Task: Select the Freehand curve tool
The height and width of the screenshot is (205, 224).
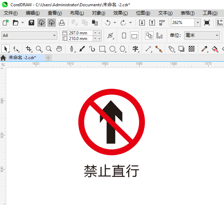Action: pyautogui.click(x=92, y=49)
